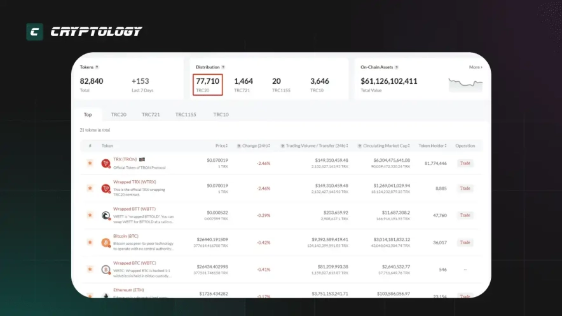Click the TRX (TRON) token logo
Image resolution: width=562 pixels, height=316 pixels.
pyautogui.click(x=106, y=163)
